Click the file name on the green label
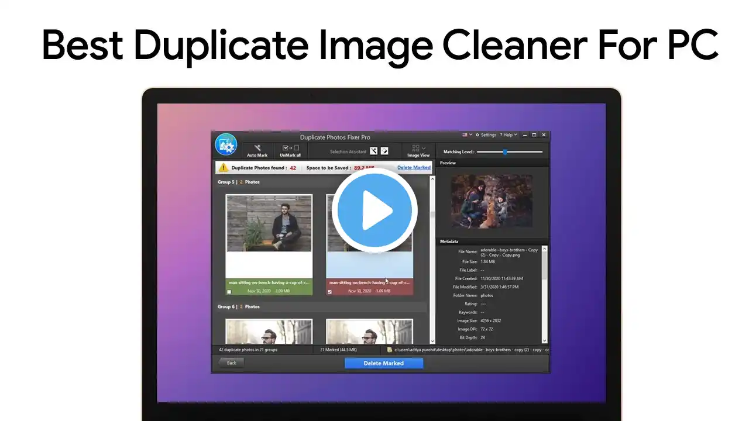Viewport: 749px width, 421px height. click(x=269, y=282)
